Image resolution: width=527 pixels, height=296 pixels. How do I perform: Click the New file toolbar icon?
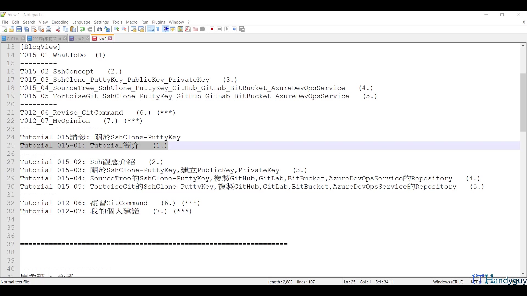click(4, 29)
